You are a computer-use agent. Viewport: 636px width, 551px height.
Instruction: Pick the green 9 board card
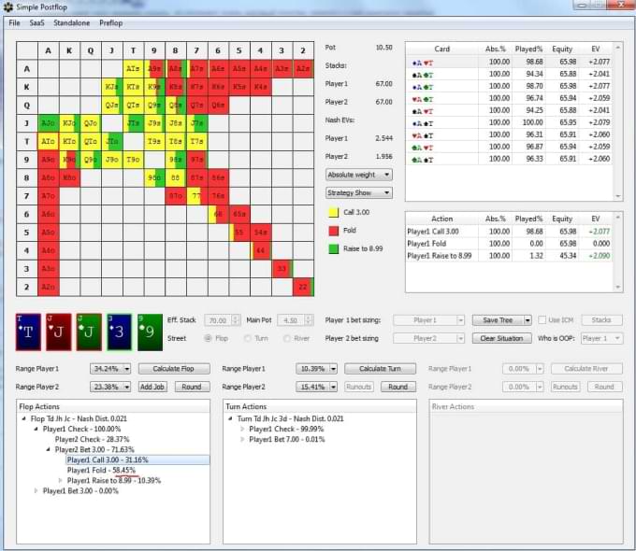click(150, 332)
